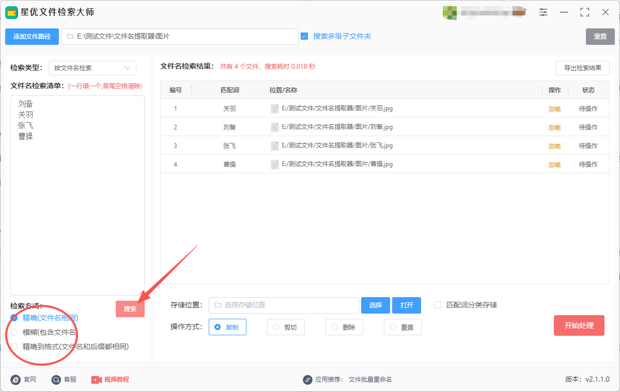Click the 导出检索结果 button
Viewport: 620px width, 392px height.
coord(583,68)
